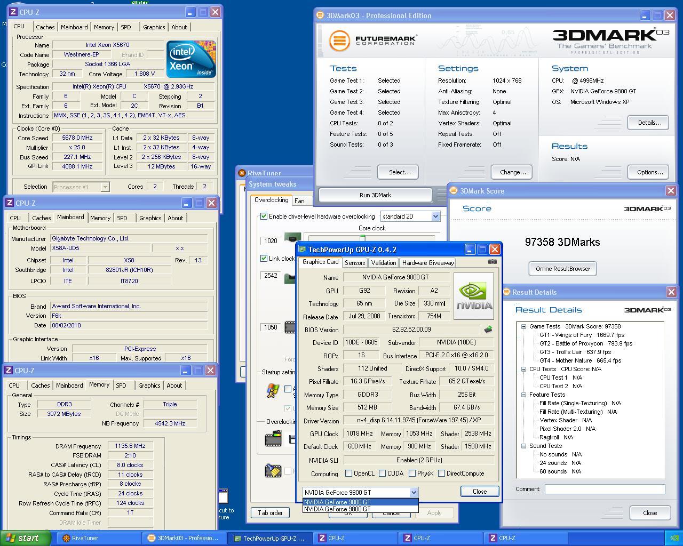Click the Intel Xeon inside logo in CPU-Z
This screenshot has height=546, width=683.
coord(191,59)
